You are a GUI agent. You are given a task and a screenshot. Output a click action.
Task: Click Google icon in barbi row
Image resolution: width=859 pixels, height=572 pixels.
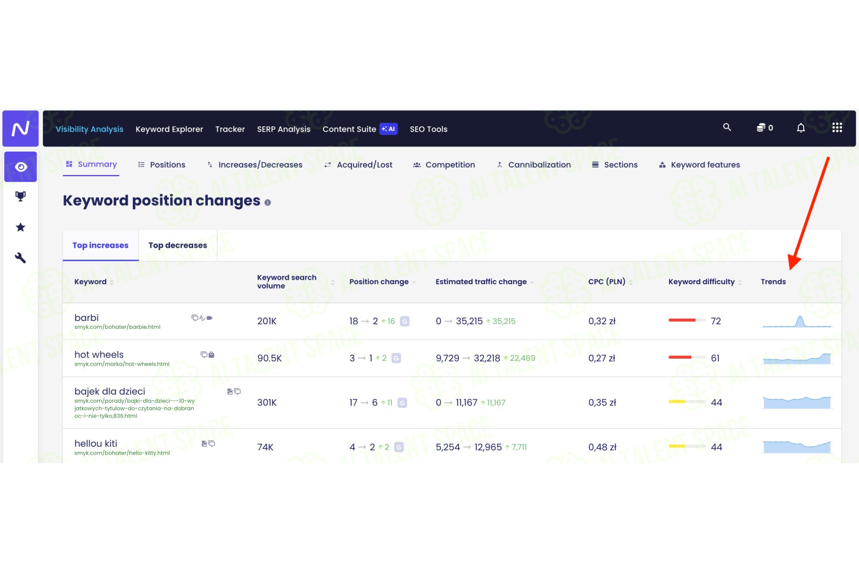404,321
